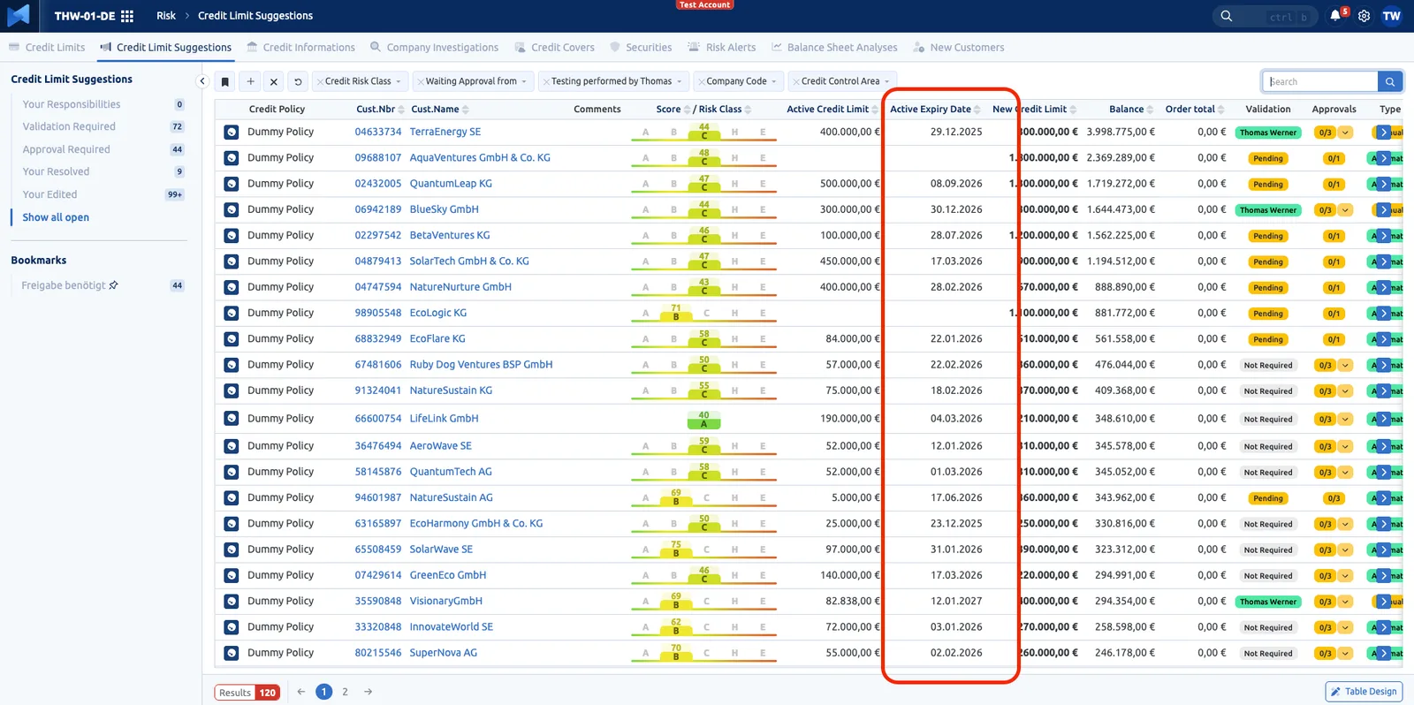This screenshot has height=705, width=1414.
Task: Open the Testing performed by Thomas filter dropdown
Action: [x=614, y=81]
